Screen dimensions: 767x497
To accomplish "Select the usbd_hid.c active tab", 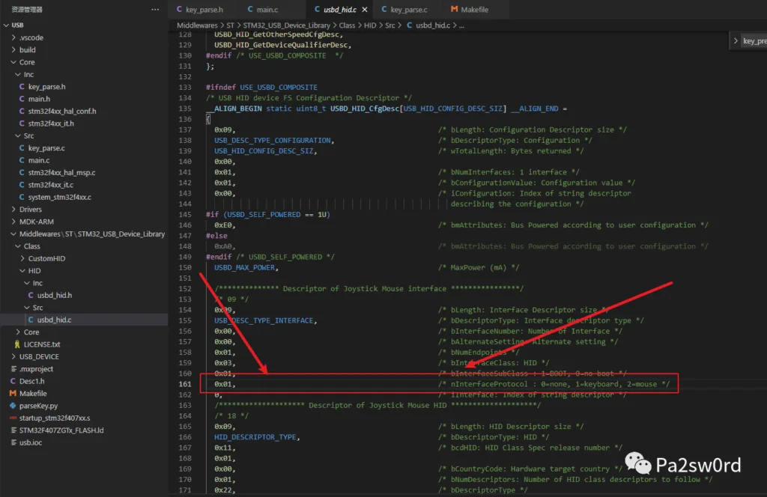I will coord(340,9).
